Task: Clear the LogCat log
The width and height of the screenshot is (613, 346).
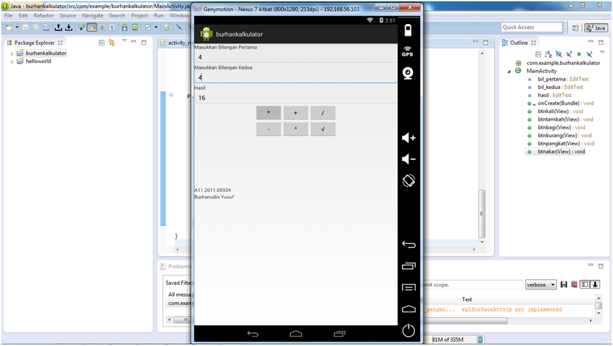Action: 574,284
